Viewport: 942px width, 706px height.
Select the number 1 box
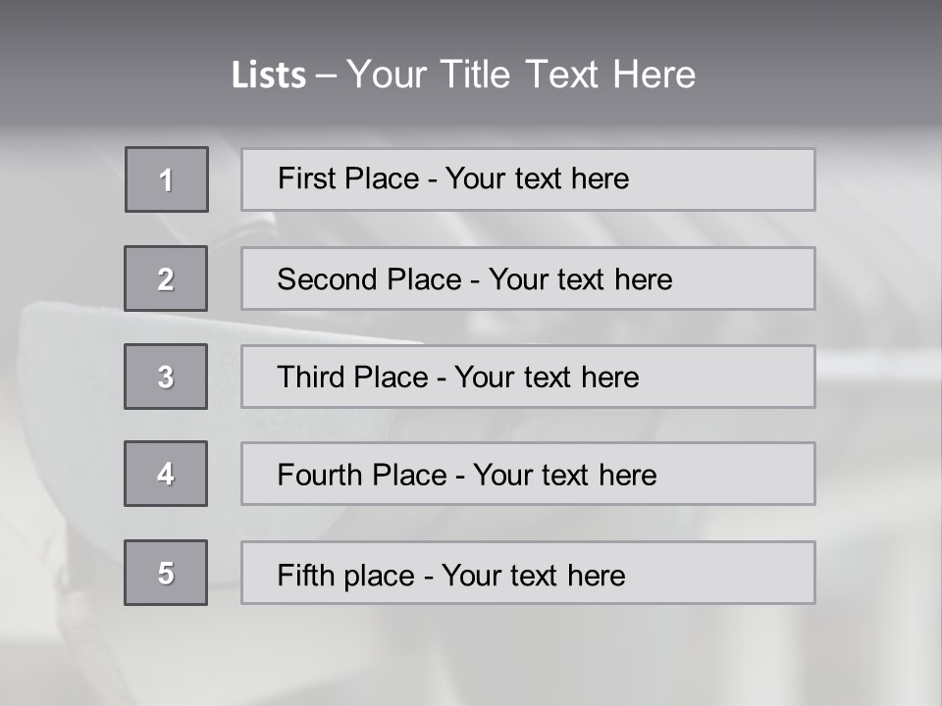pyautogui.click(x=167, y=179)
